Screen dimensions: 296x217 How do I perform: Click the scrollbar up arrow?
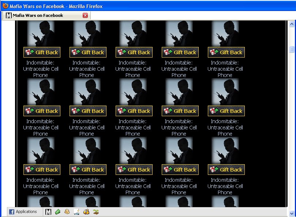pyautogui.click(x=292, y=24)
